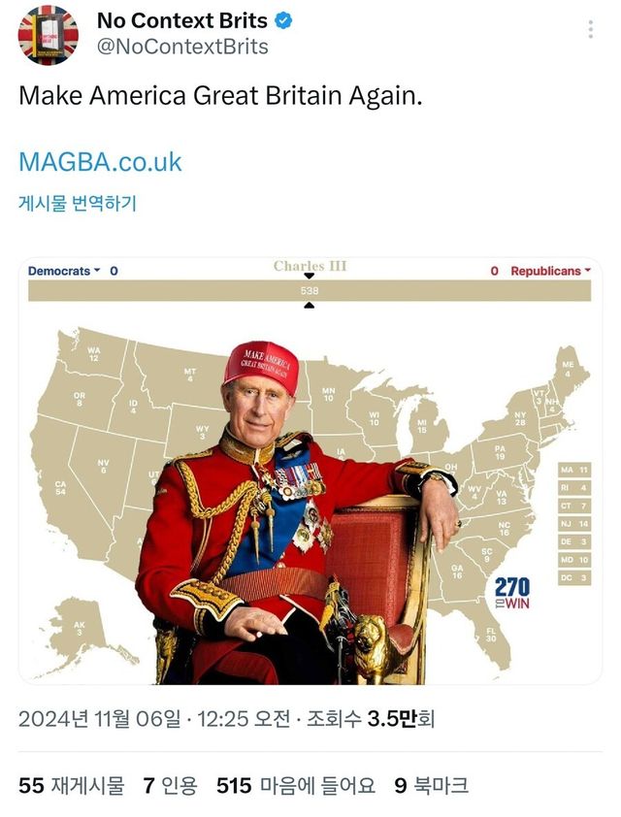Expand the Republicans dropdown arrow
Image resolution: width=621 pixels, height=817 pixels.
pos(588,271)
